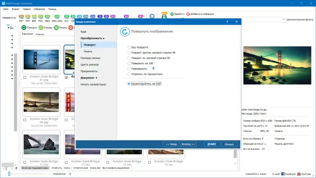Screen dimensions: 316x178
Task: Select Поворот против часовой стрелки 90
Action: [x=129, y=53]
